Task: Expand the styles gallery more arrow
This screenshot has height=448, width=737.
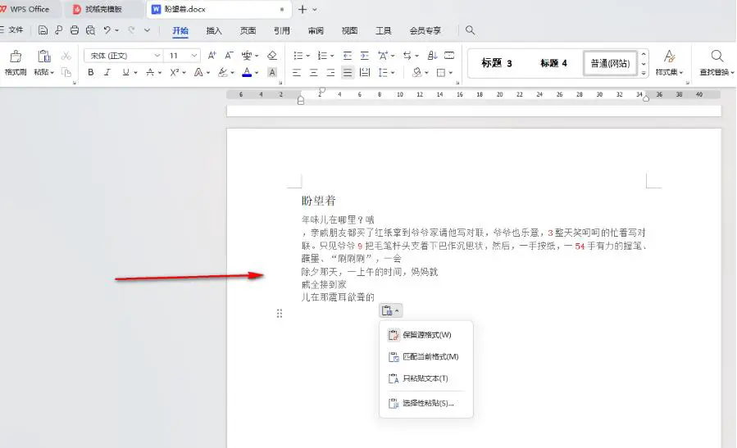Action: [644, 73]
